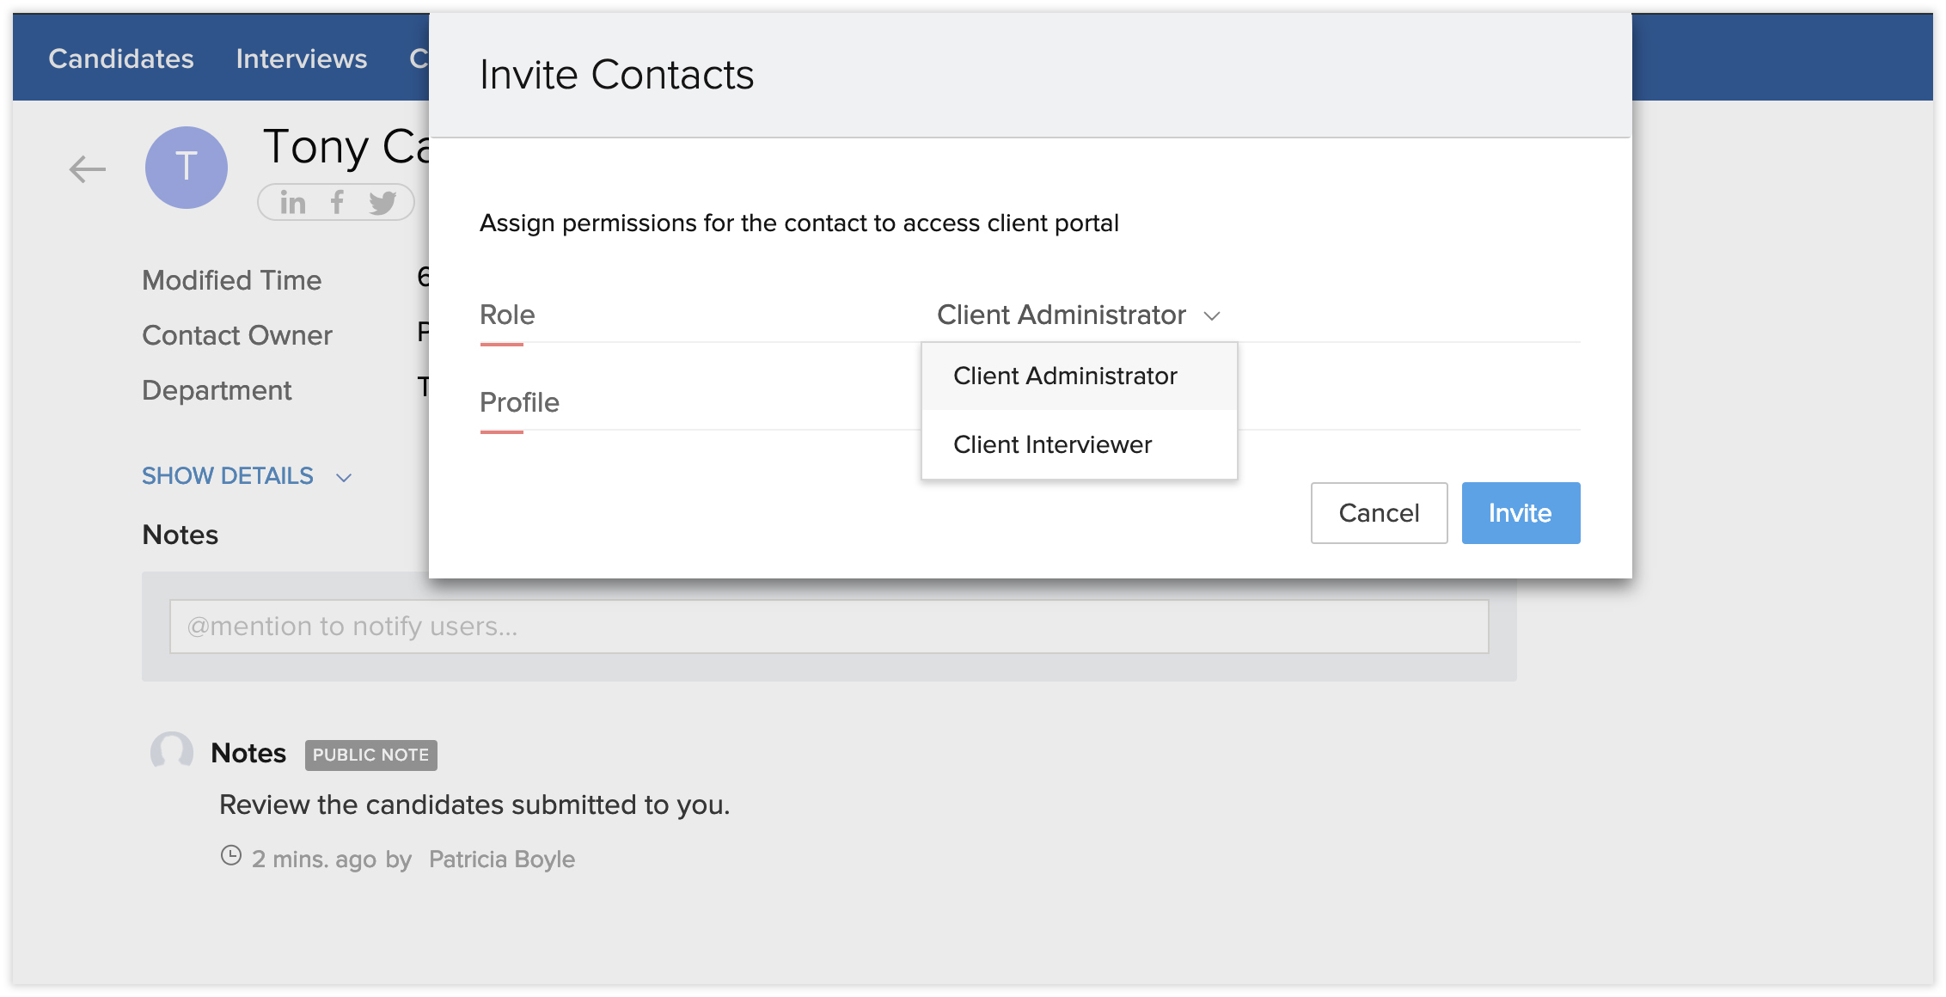Screen dimensions: 1946x997
Task: Cancel the Invite Contacts dialog
Action: click(x=1379, y=513)
